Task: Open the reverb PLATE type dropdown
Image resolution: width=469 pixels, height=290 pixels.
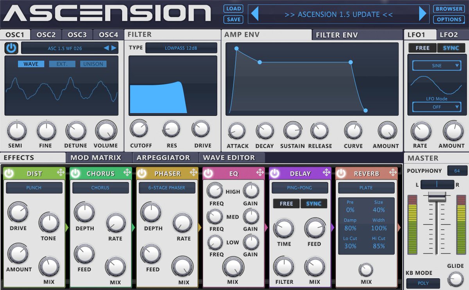Action: pyautogui.click(x=366, y=187)
